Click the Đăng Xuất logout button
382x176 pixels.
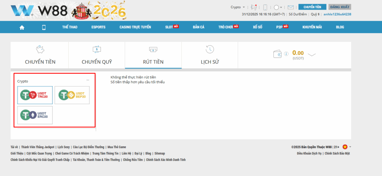click(339, 7)
